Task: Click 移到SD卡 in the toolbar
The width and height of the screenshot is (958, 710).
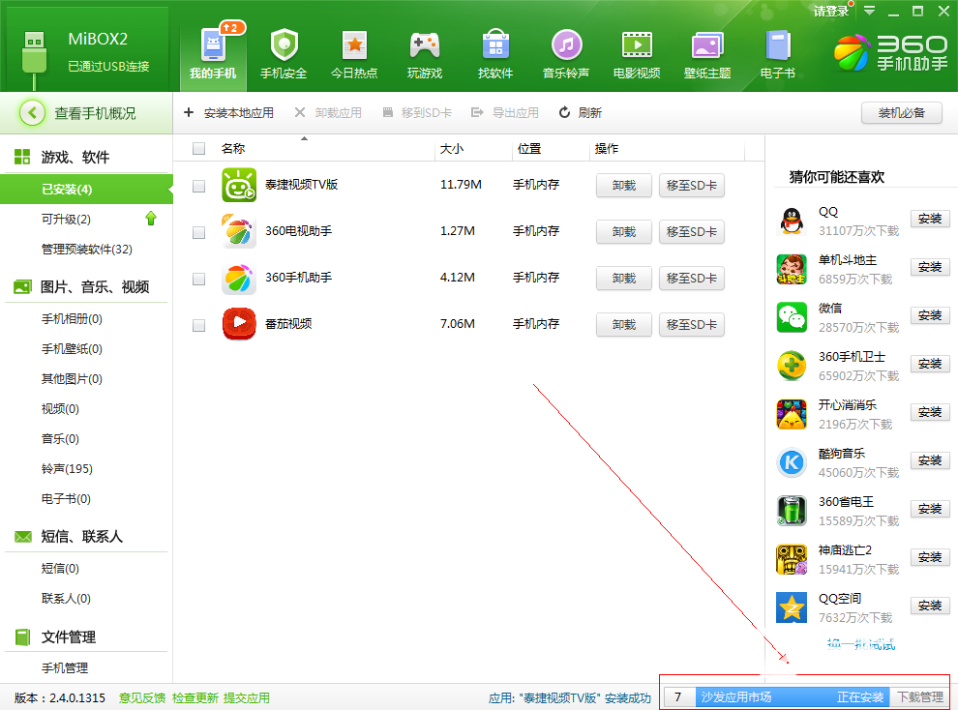Action: (417, 113)
